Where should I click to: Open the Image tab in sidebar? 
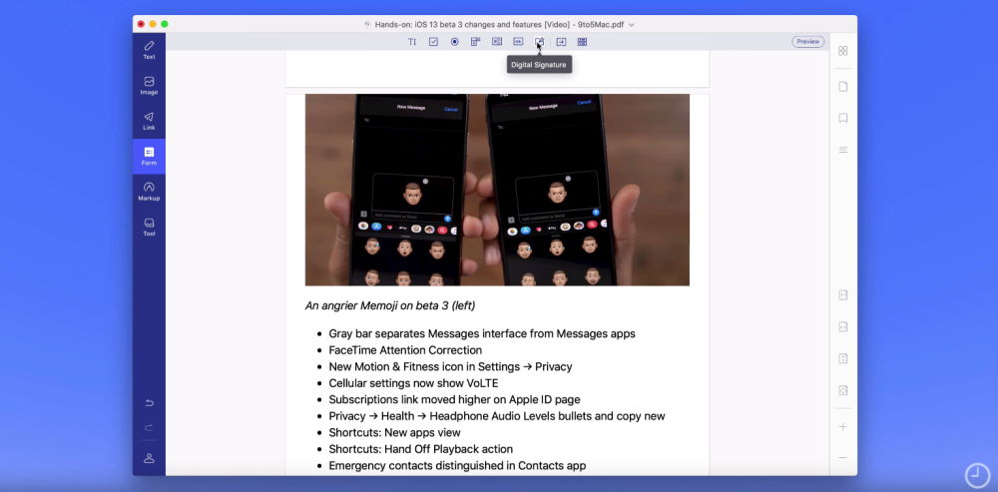(x=149, y=86)
